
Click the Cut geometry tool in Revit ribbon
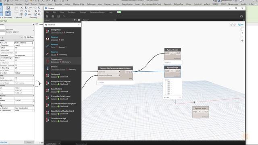click(x=28, y=11)
